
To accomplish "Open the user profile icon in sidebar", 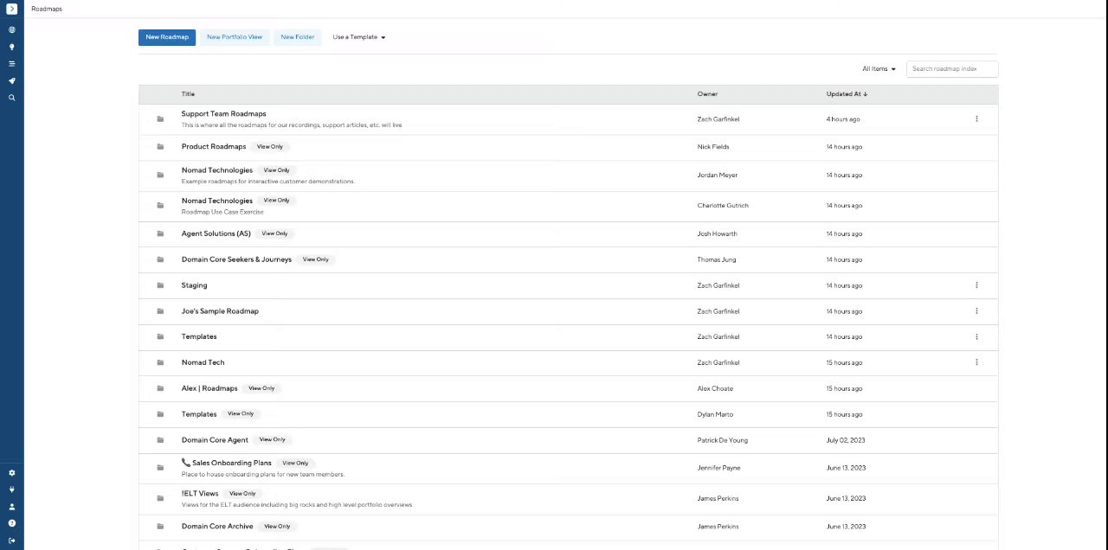I will (x=12, y=507).
